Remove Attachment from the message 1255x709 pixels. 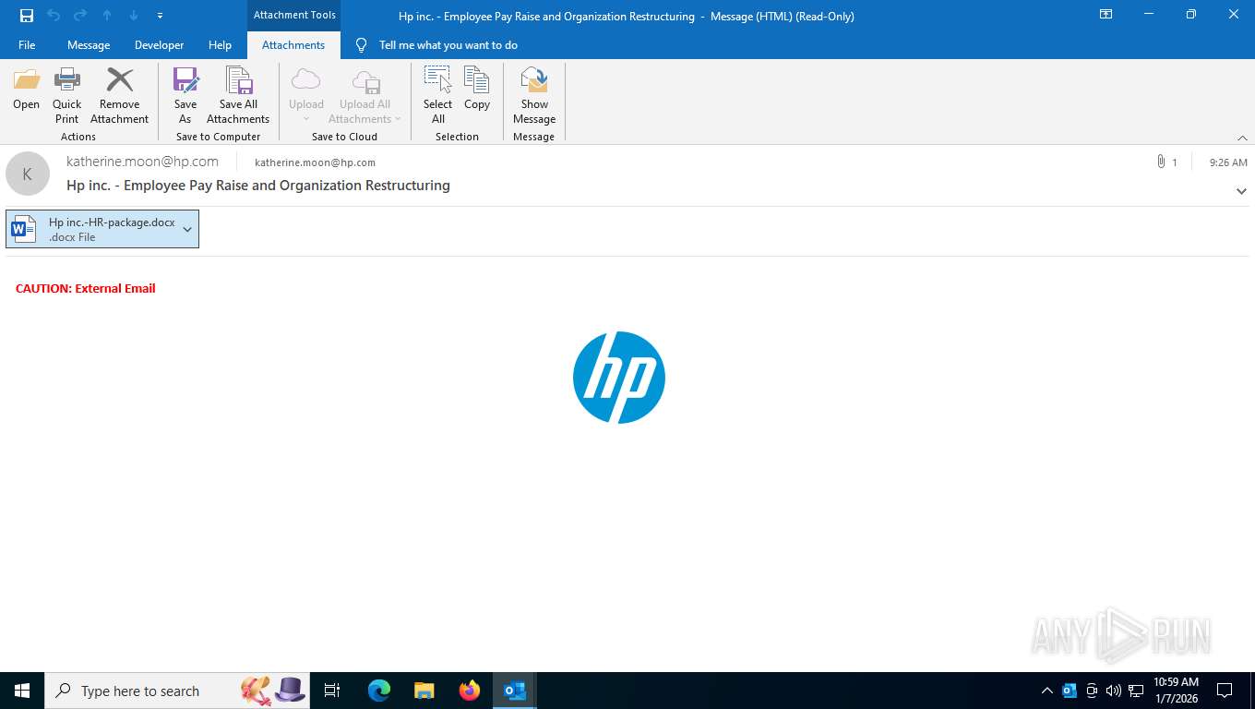pyautogui.click(x=119, y=95)
